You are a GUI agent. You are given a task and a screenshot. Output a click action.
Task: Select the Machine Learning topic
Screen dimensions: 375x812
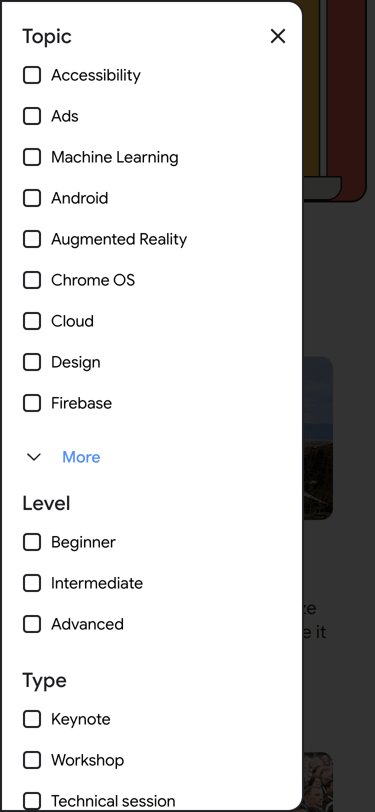(x=32, y=157)
